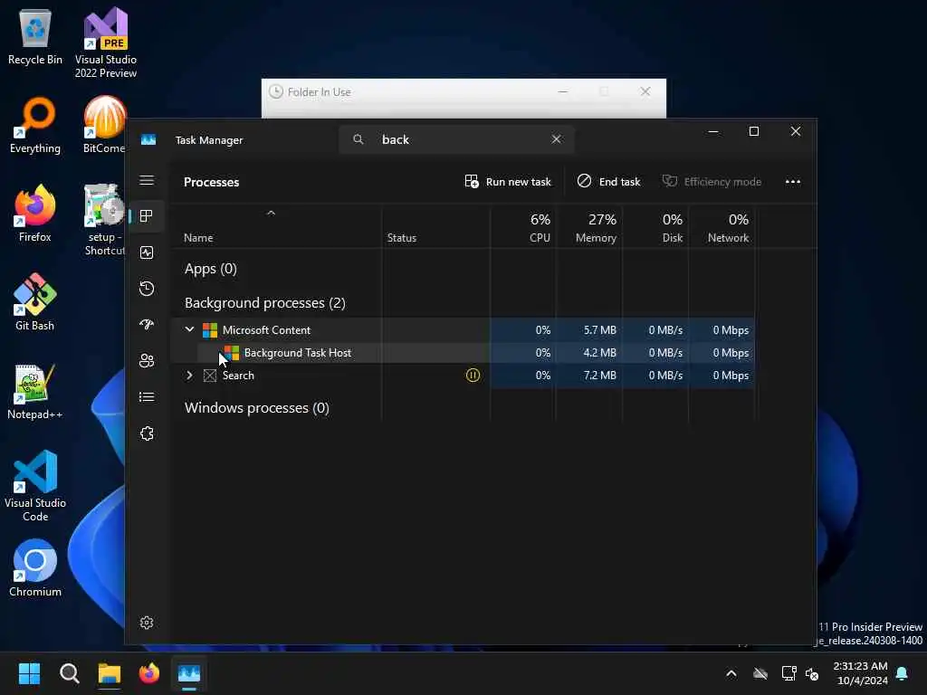Select Visual Studio 2022 Preview desktop shortcut
Screen dimensions: 927x695
point(106,43)
